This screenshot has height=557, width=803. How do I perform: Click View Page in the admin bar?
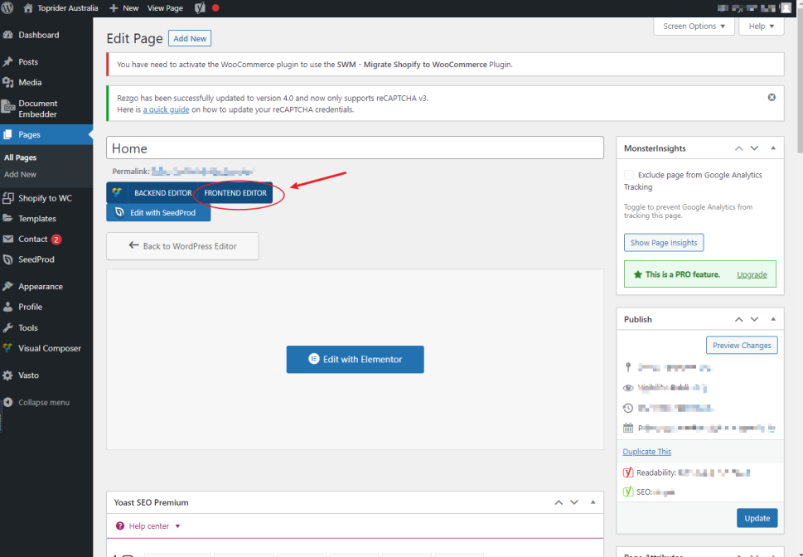(x=165, y=8)
